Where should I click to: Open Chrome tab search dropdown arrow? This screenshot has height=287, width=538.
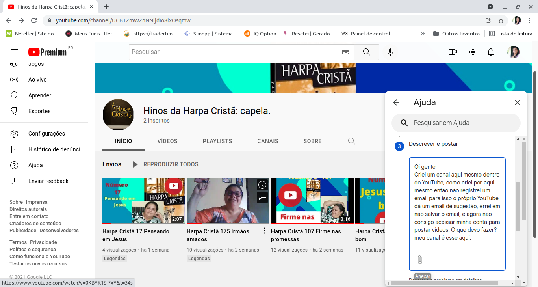coord(490,7)
